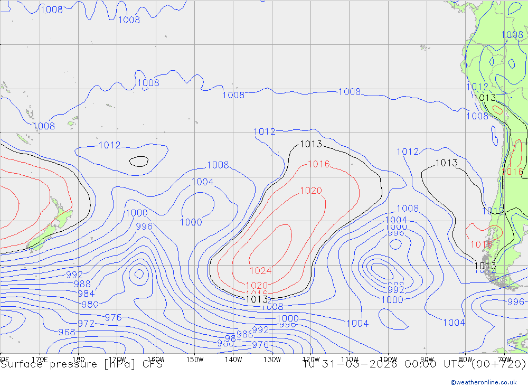The image size is (528, 387).
Task: Click the 140W longitude label
Action: coord(233,360)
